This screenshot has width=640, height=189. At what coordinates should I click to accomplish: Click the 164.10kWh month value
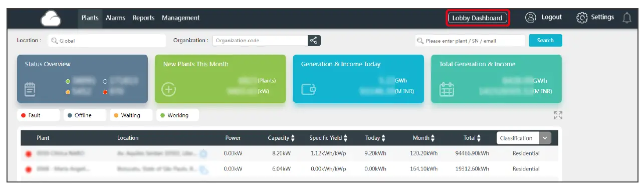[424, 169]
